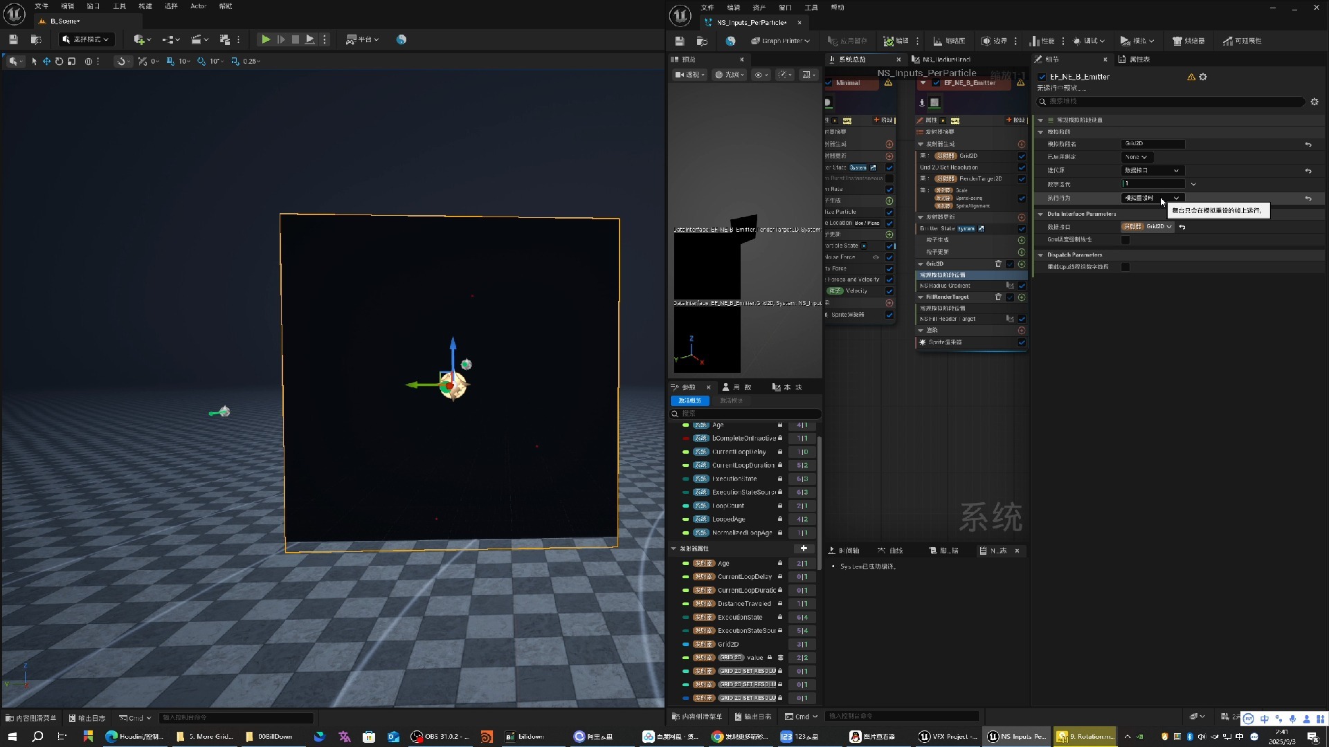Viewport: 1329px width, 747px height.
Task: Click the 性能 performance toolbar button
Action: tap(1042, 41)
